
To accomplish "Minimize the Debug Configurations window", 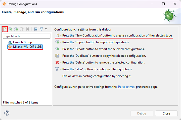I will pos(152,4).
